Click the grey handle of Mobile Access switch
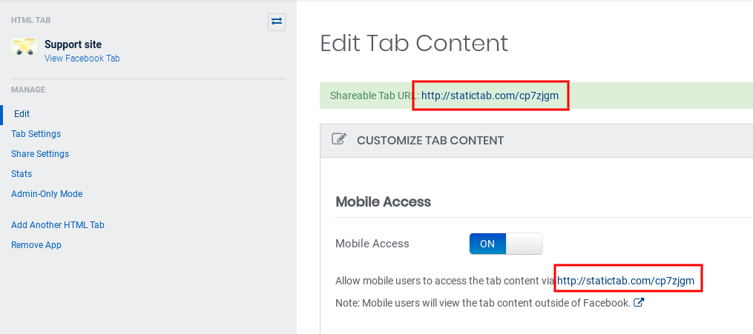This screenshot has height=334, width=753. 525,244
